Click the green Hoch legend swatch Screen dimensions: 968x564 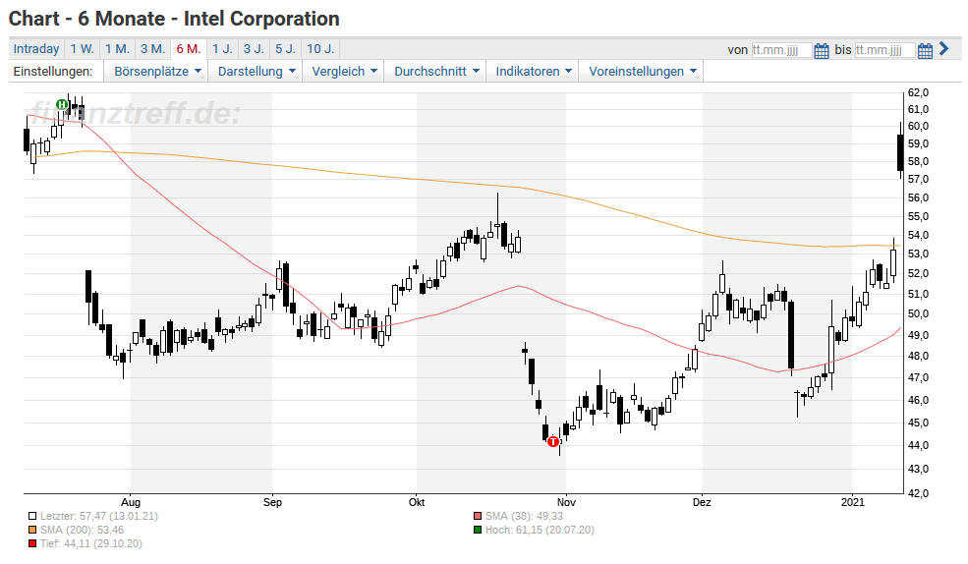[x=478, y=530]
